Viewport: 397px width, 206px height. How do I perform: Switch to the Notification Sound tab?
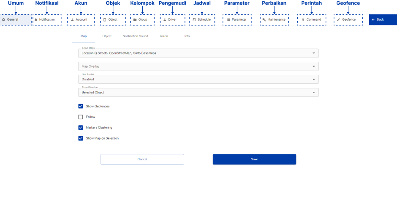click(135, 36)
